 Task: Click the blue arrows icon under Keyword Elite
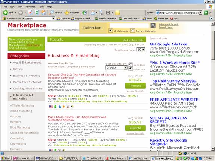click(60, 107)
